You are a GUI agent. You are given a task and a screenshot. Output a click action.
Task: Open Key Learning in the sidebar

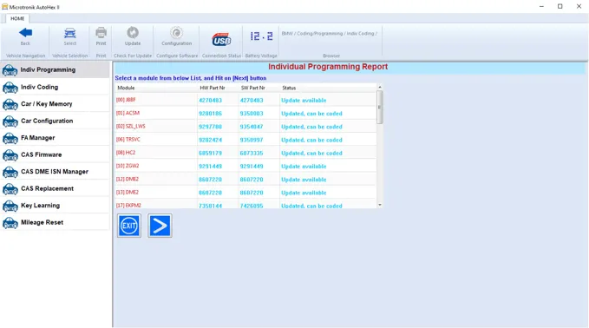click(x=55, y=206)
